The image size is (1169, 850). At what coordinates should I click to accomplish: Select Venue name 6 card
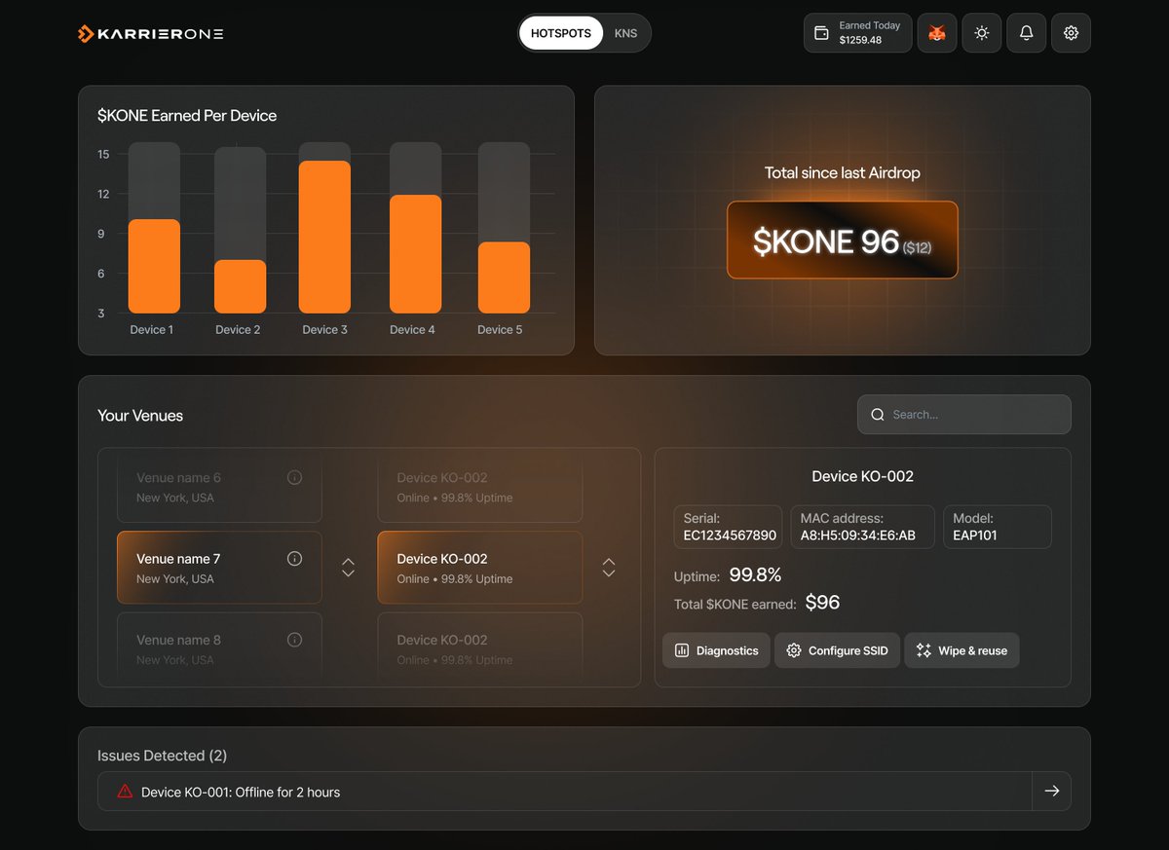[219, 487]
